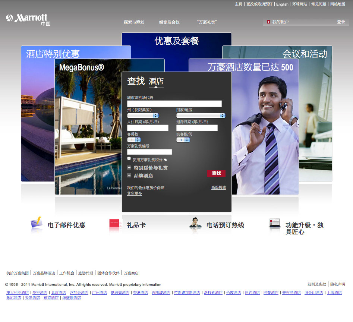Switch language to English

[282, 4]
